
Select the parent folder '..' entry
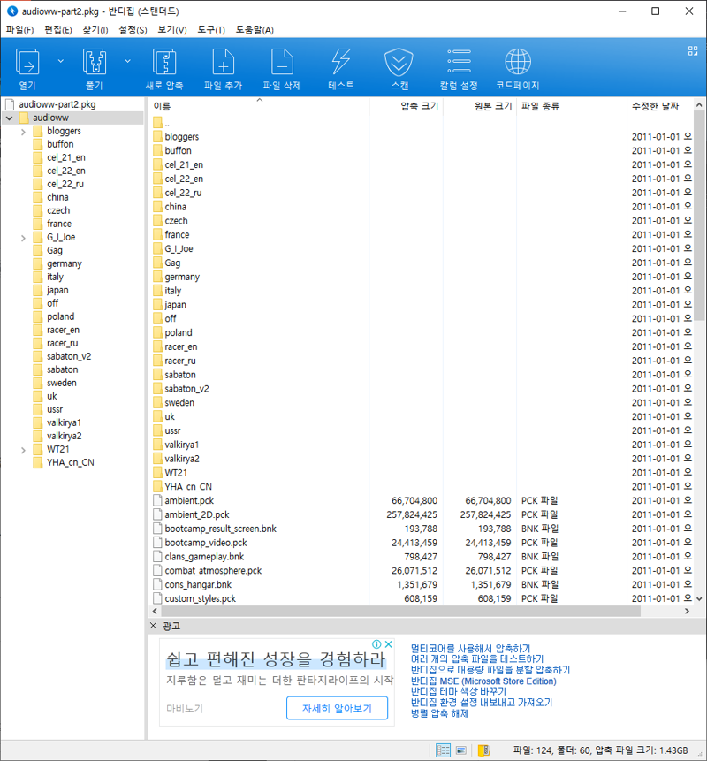(x=162, y=123)
